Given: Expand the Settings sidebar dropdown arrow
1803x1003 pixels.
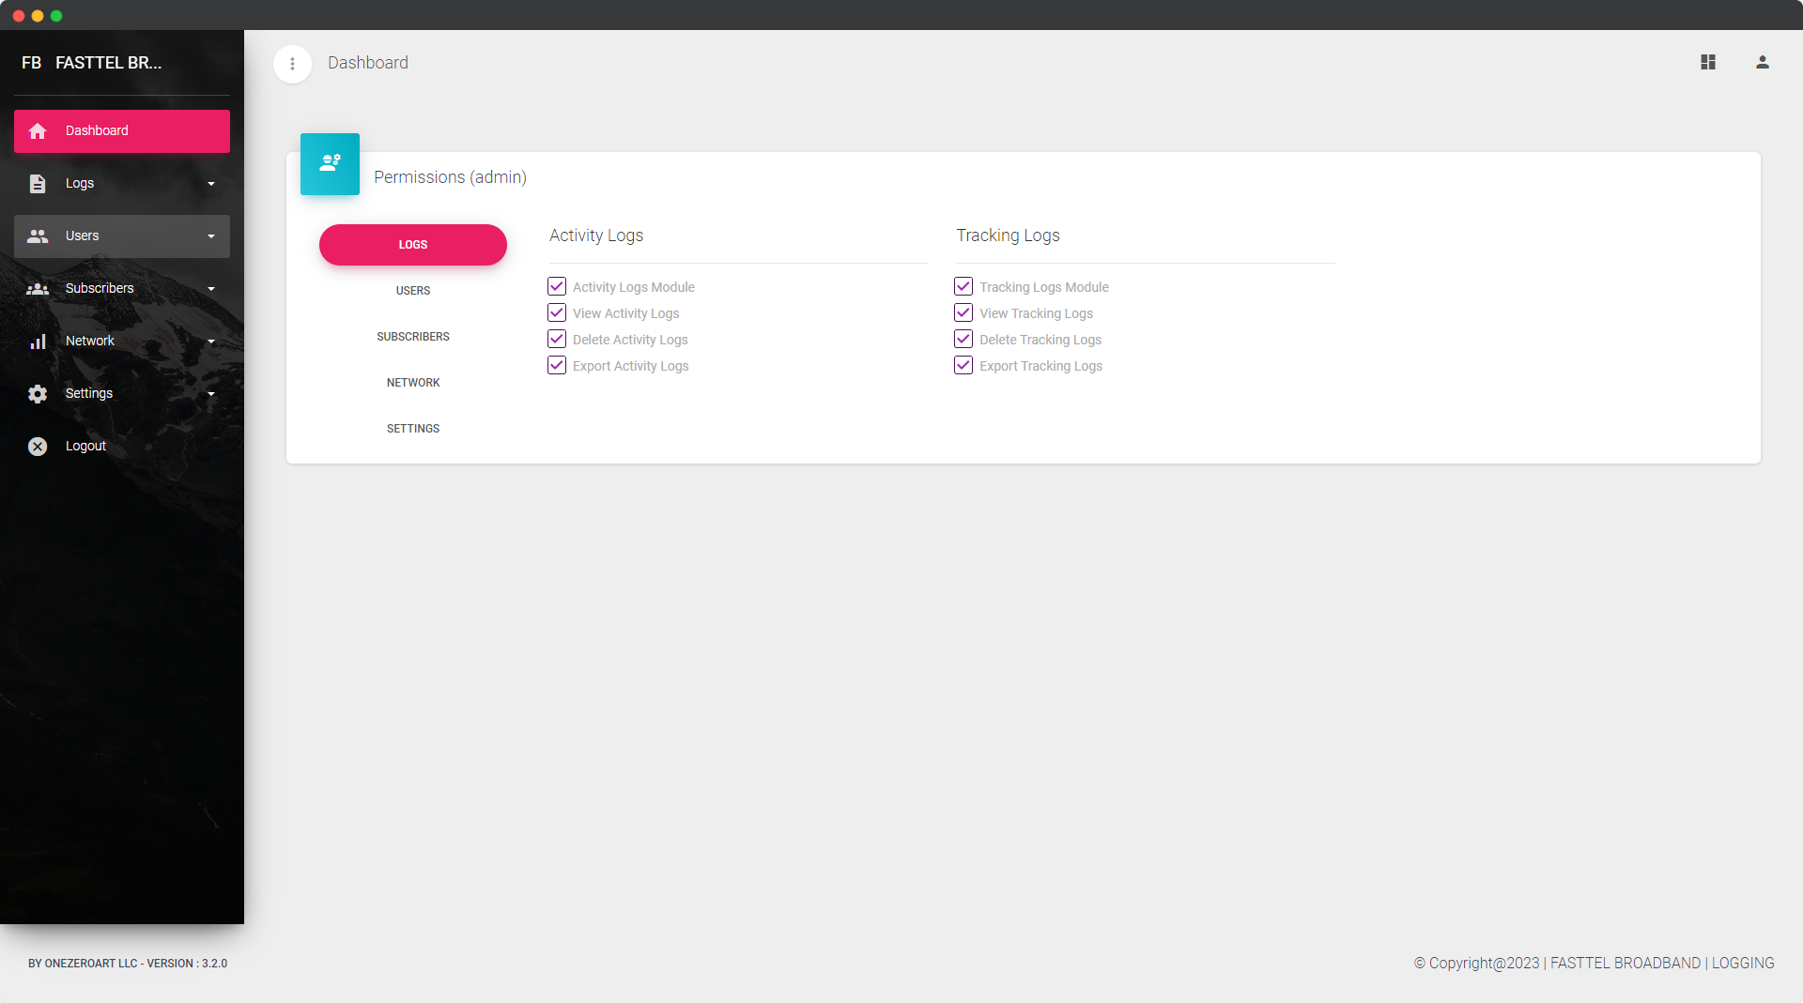Looking at the screenshot, I should click(211, 394).
